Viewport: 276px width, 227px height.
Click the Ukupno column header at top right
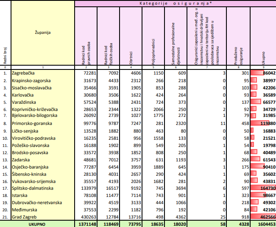[263, 36]
